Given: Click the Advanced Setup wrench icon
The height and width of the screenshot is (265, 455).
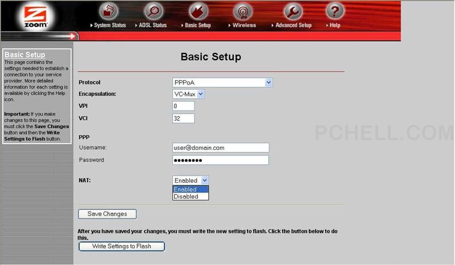Looking at the screenshot, I should coord(292,11).
